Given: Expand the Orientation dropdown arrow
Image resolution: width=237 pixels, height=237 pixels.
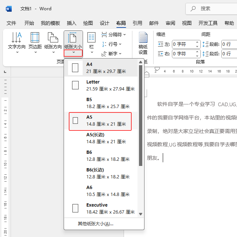Looking at the screenshot, I should [53, 52].
